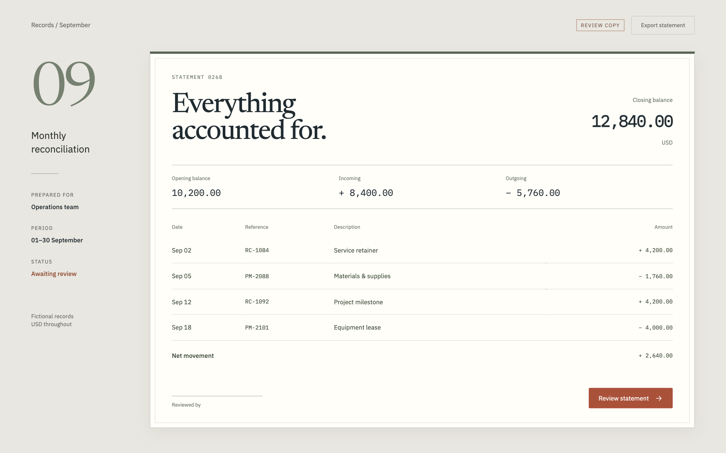Select the Sep 18 date cell
The image size is (726, 453).
point(181,327)
